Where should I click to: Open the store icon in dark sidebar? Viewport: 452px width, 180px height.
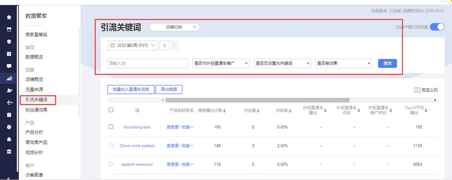click(x=9, y=29)
